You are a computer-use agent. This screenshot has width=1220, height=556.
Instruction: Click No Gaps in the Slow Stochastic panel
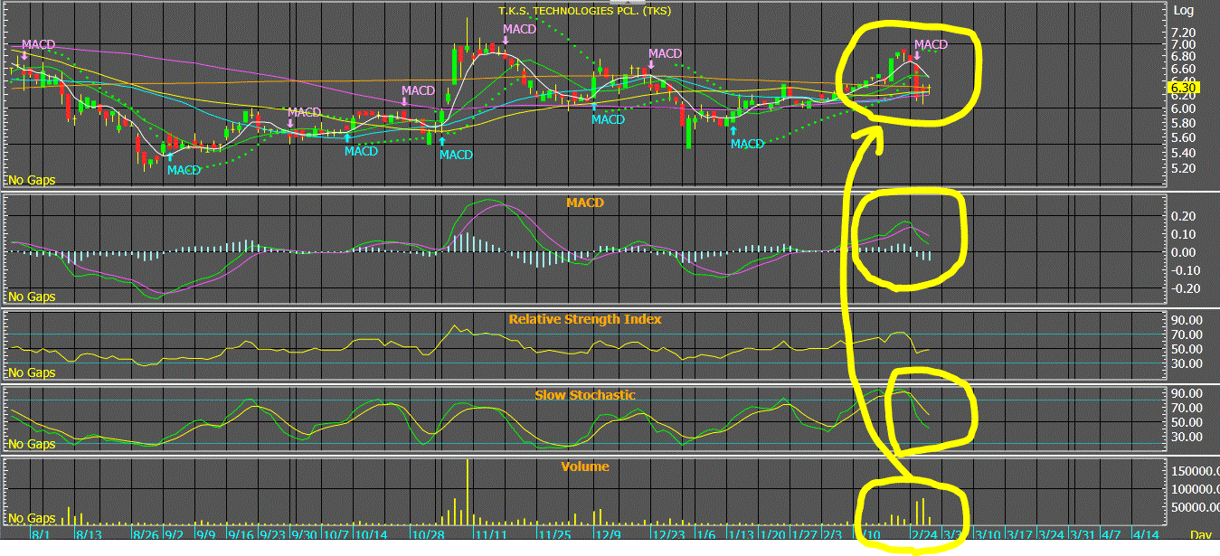[32, 444]
